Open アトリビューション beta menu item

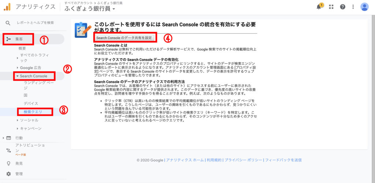click(30, 149)
